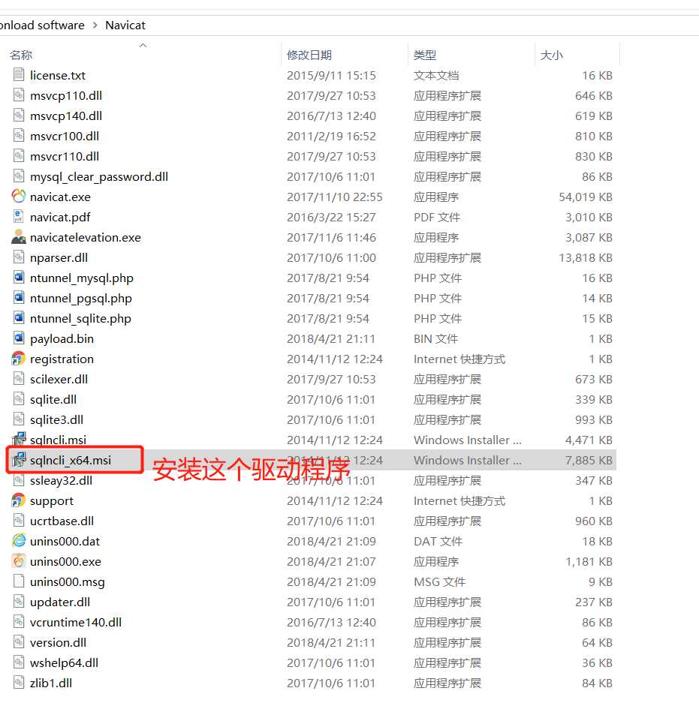Select the file name updater.dll
699x706 pixels.
60,602
